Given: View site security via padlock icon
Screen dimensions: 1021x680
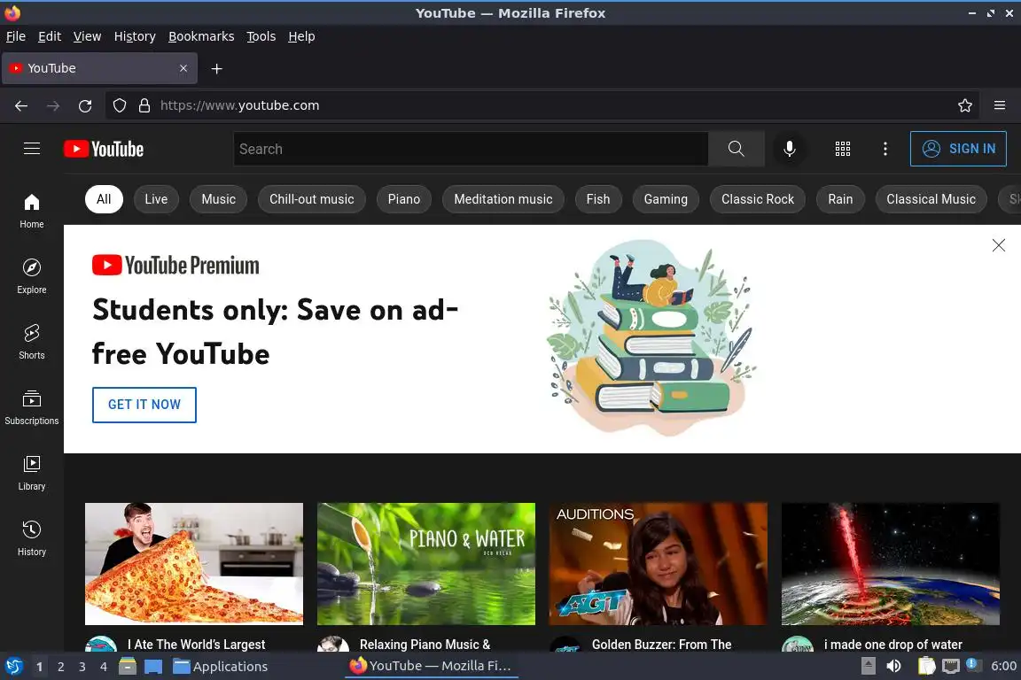Looking at the screenshot, I should point(144,105).
